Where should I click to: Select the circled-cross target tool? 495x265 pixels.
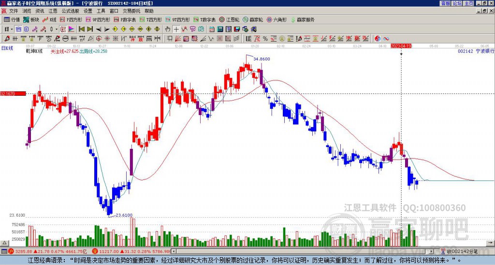click(99, 39)
